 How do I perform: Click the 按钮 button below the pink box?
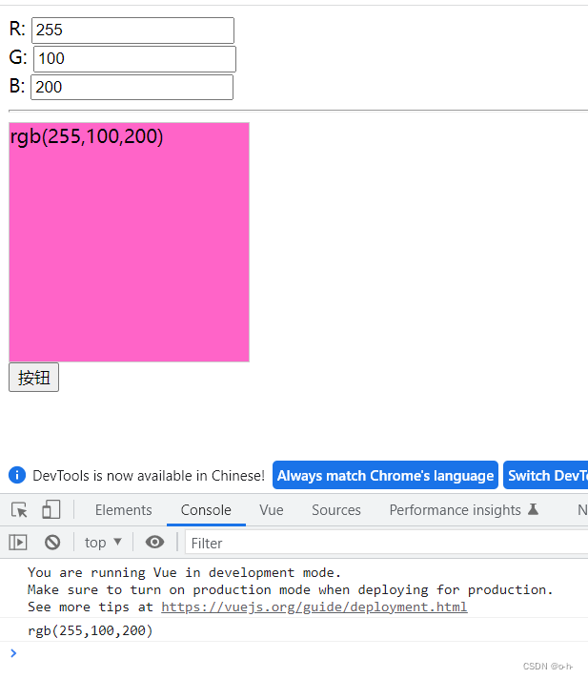pyautogui.click(x=33, y=378)
